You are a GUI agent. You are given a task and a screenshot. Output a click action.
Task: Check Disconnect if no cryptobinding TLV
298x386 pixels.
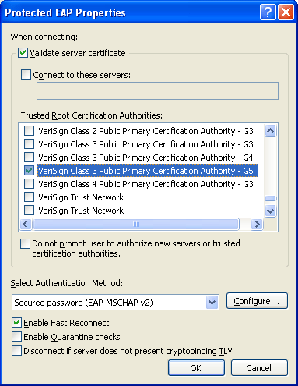(x=16, y=351)
